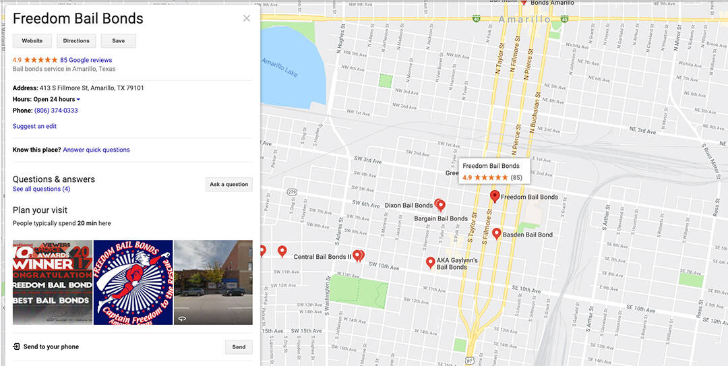
Task: Click the Freedom Bail Bonds label beside its pin
Action: pyautogui.click(x=529, y=197)
